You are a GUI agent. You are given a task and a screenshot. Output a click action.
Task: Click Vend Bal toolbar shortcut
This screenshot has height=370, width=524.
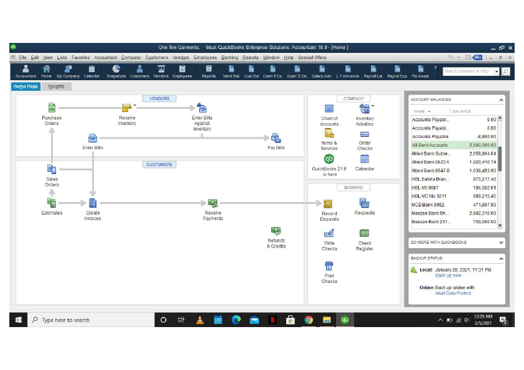232,72
